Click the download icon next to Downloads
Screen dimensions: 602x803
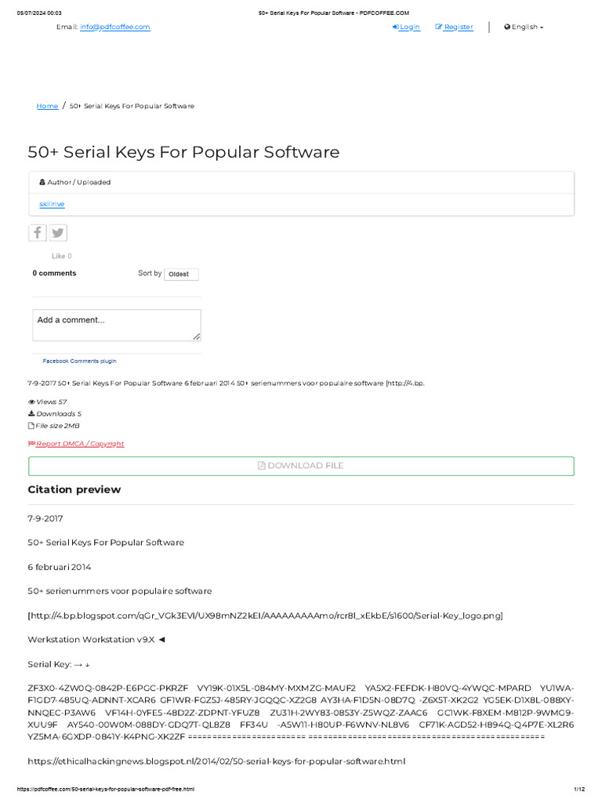click(31, 413)
